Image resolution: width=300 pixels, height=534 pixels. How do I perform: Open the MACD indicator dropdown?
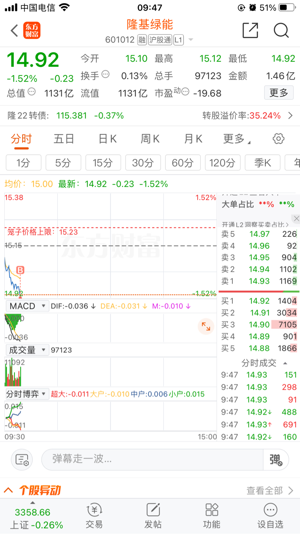pyautogui.click(x=27, y=306)
